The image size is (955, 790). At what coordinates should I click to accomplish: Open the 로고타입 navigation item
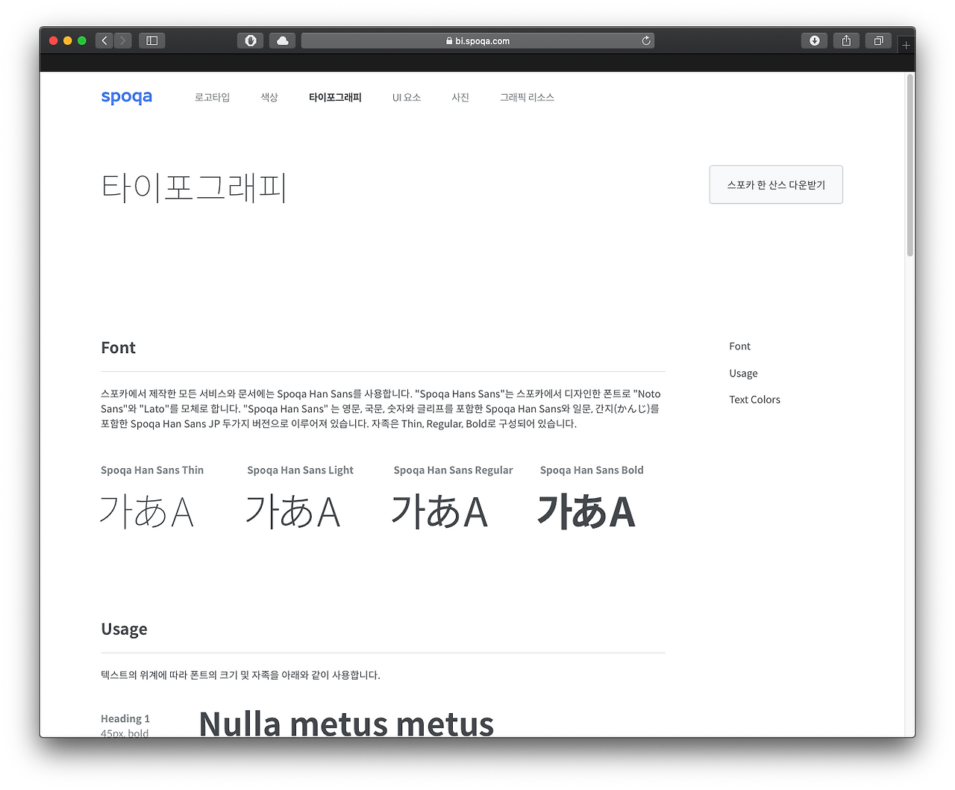point(212,97)
